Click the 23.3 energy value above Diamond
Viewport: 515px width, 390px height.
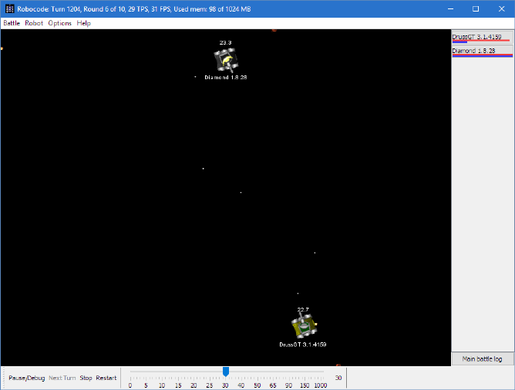pos(225,42)
